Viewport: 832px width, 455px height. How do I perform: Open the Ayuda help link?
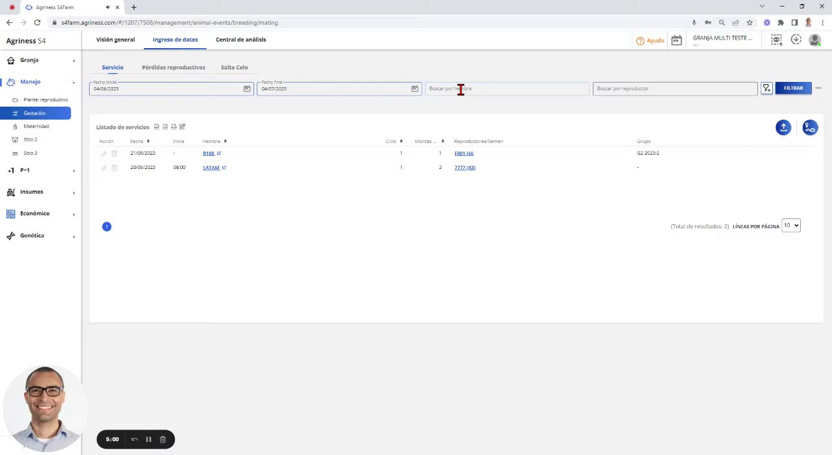(650, 40)
